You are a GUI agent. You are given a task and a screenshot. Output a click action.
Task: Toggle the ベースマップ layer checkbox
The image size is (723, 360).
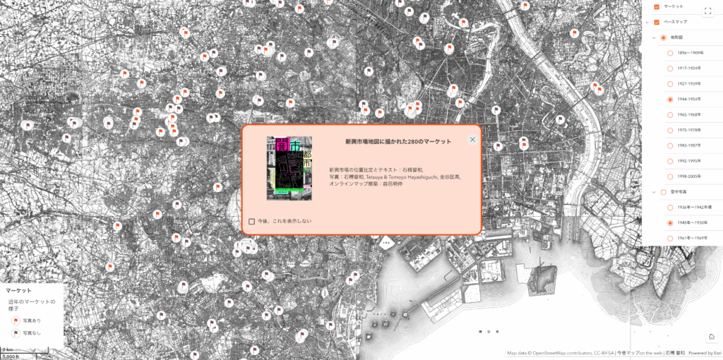657,22
